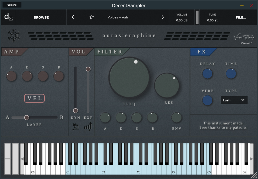Image resolution: width=258 pixels, height=179 pixels.
Task: Click the AMP section header
Action: [12, 52]
